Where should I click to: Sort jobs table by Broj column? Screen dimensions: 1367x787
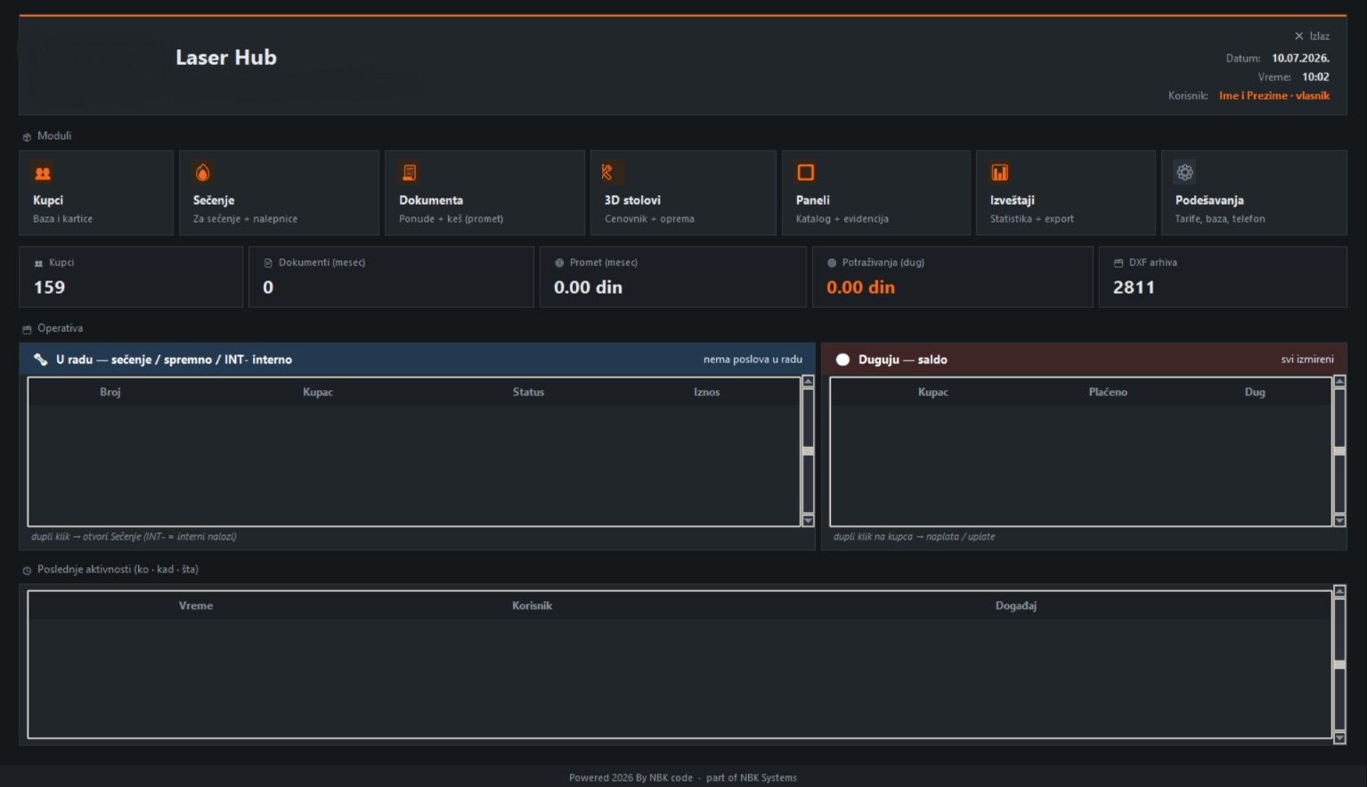click(110, 392)
